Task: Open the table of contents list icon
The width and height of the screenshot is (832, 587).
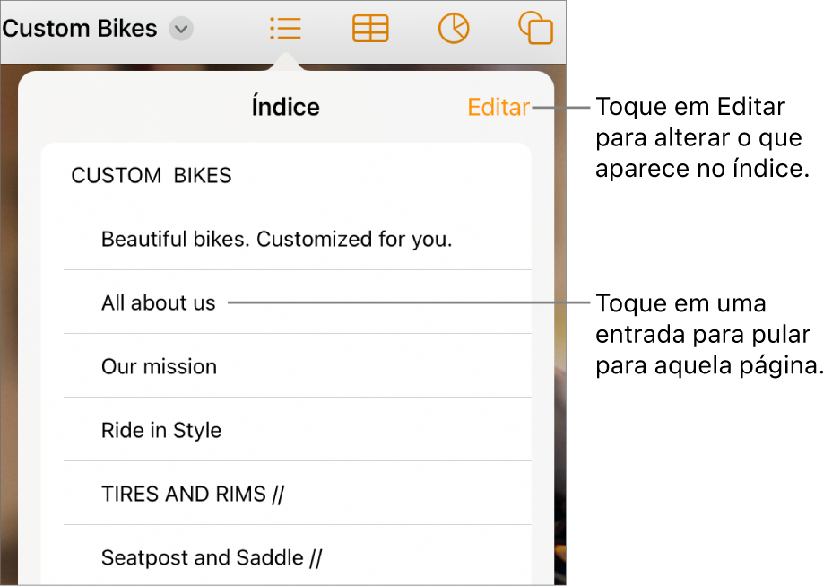Action: point(285,28)
